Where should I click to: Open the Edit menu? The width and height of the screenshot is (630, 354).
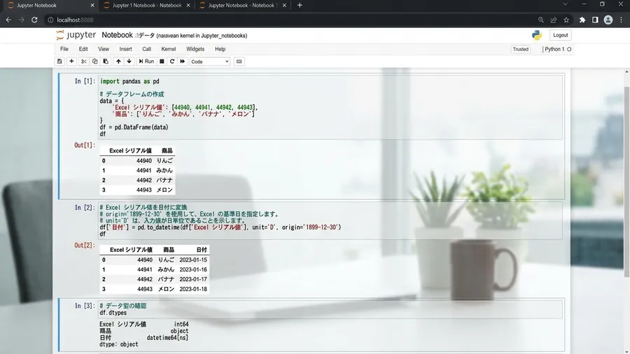pyautogui.click(x=83, y=49)
